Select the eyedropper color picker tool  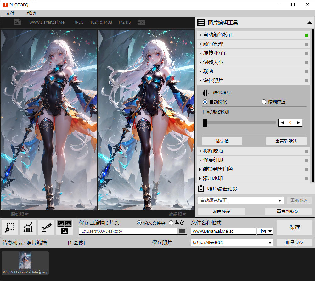coord(46,228)
